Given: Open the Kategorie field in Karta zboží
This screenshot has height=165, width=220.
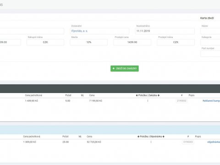Looking at the screenshot, I should pyautogui.click(x=210, y=42).
